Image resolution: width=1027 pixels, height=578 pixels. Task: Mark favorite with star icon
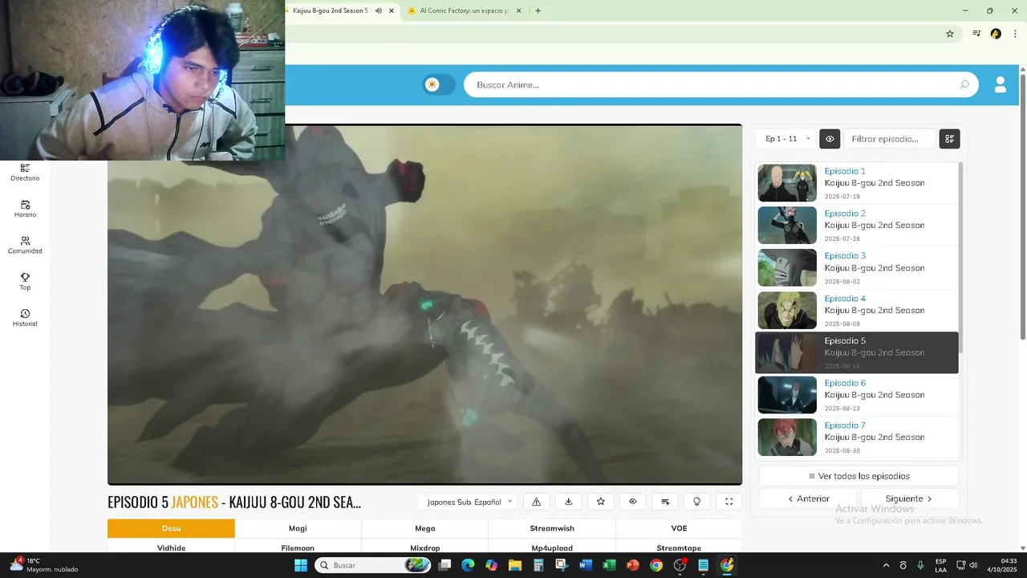click(x=600, y=502)
